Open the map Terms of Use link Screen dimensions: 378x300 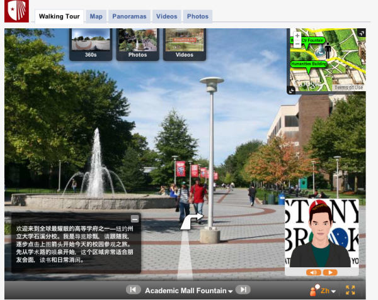point(348,87)
